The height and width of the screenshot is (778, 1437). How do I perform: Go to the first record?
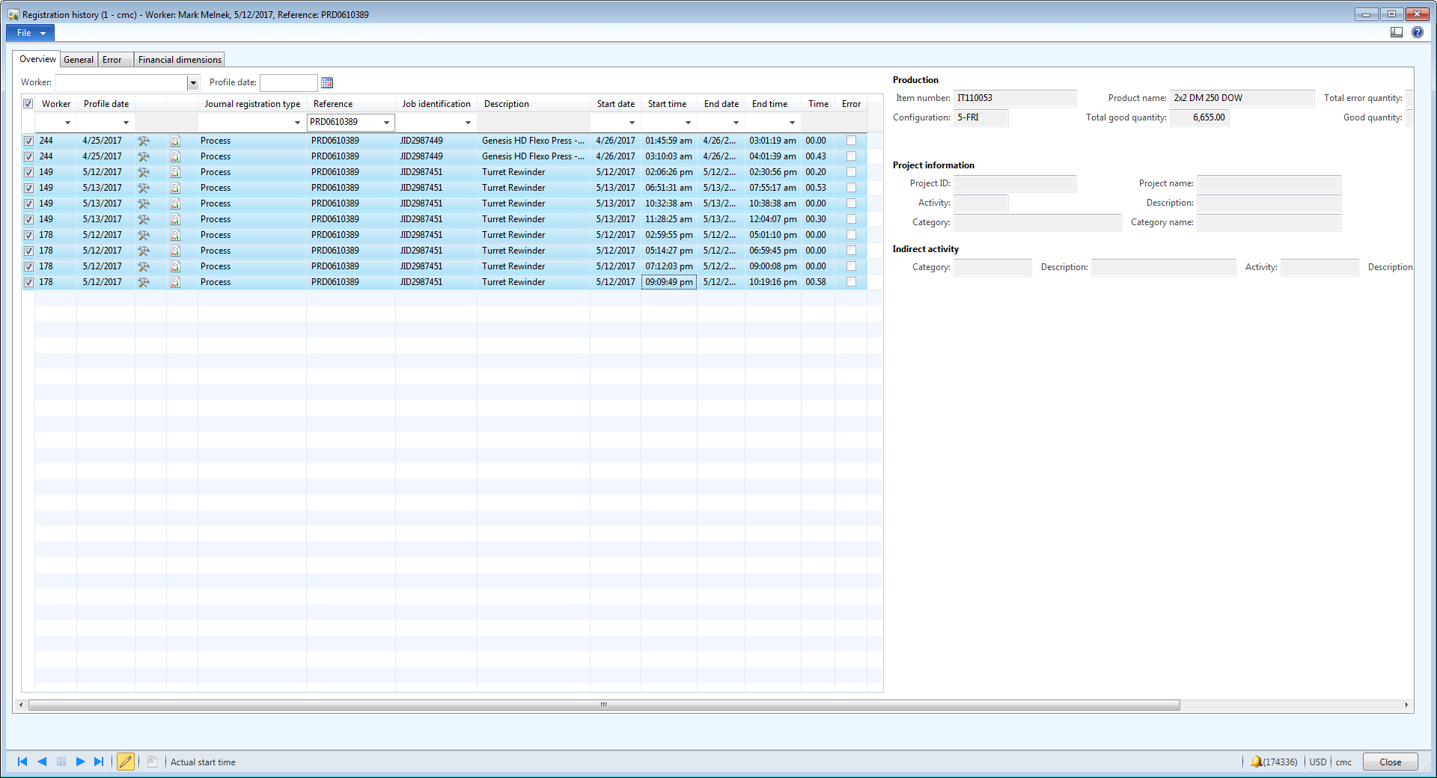[x=22, y=762]
